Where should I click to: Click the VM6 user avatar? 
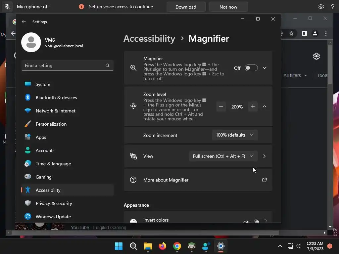coord(31,42)
